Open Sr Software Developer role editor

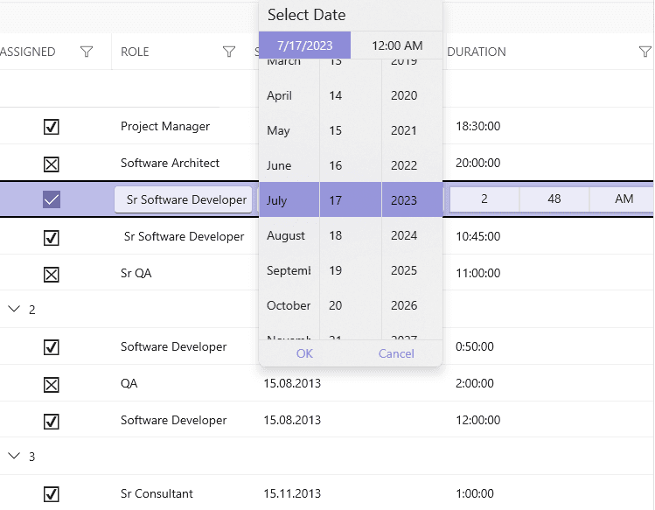coord(184,199)
